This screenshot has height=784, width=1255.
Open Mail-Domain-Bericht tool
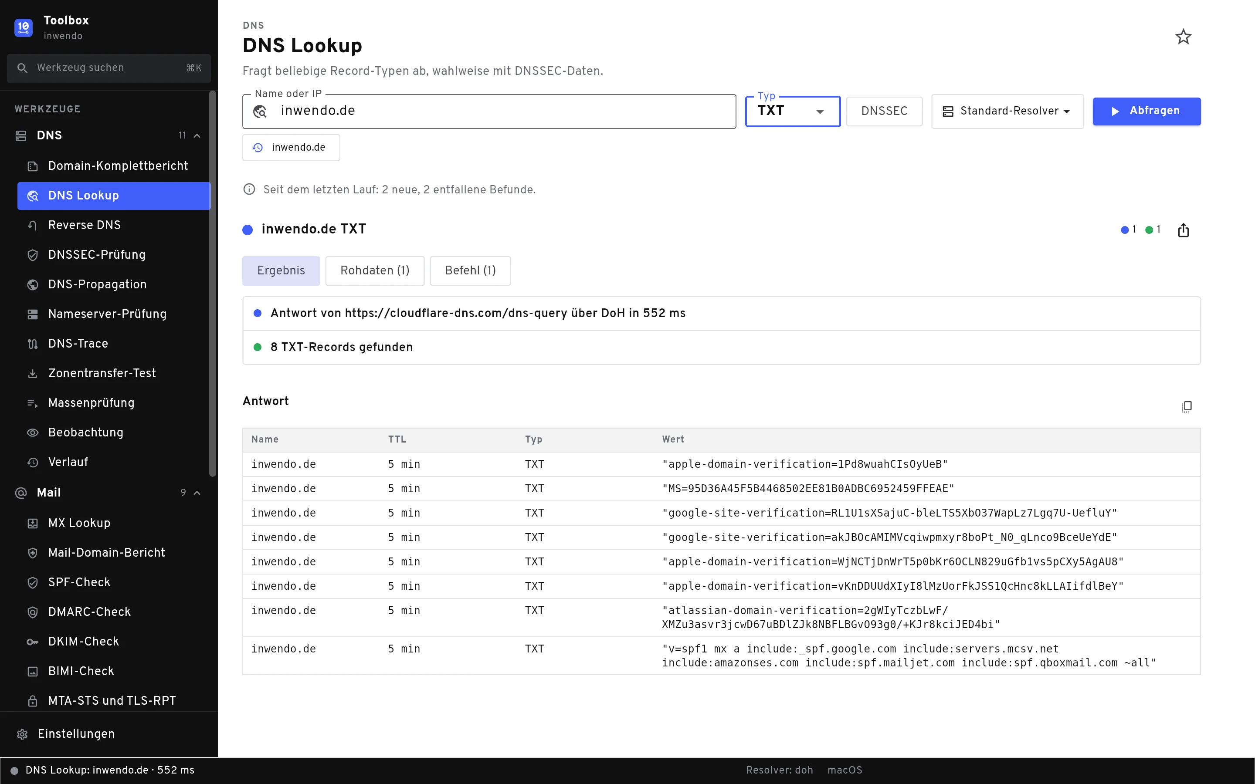click(114, 552)
